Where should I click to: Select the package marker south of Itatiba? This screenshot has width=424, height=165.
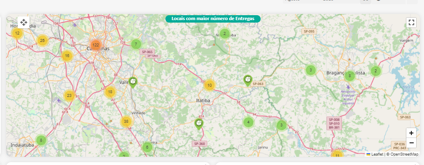coord(199,124)
